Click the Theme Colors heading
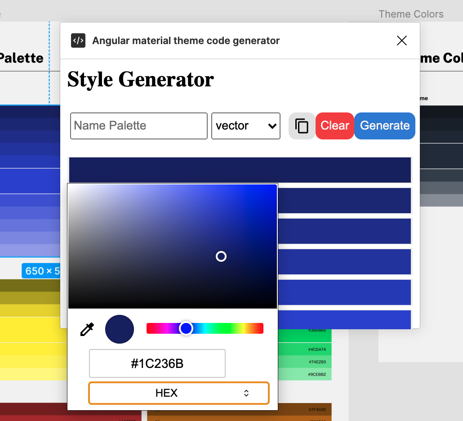 tap(411, 14)
